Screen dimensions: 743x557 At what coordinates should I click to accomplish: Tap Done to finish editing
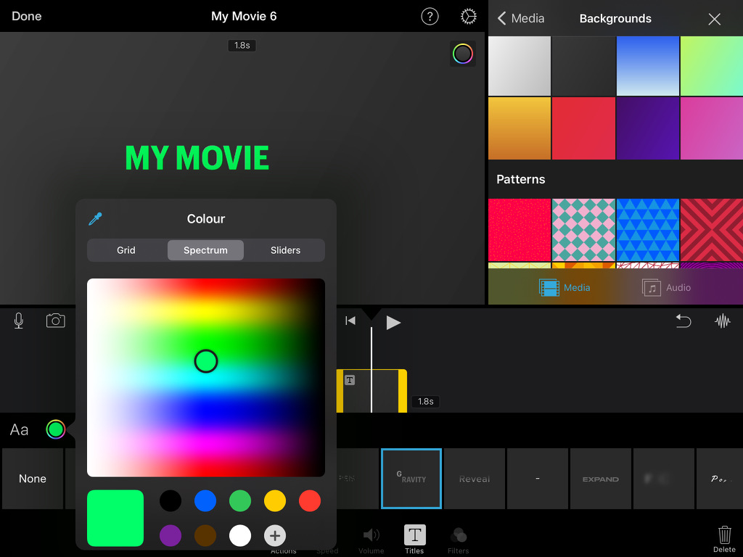(26, 16)
